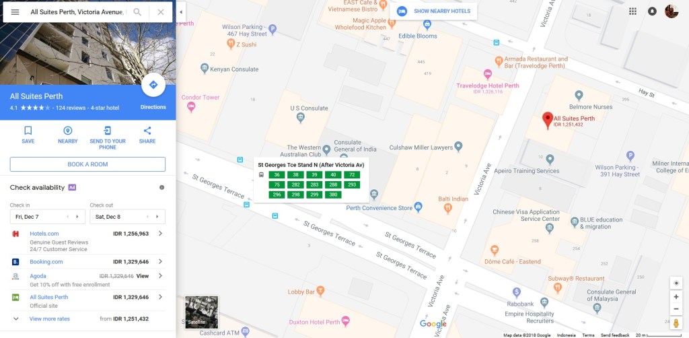
Task: Collapse the side panel arrow
Action: click(181, 12)
